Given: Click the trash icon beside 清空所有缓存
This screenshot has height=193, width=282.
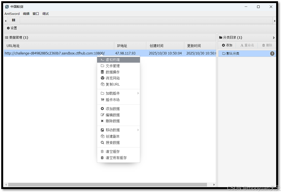Looking at the screenshot, I should point(102,158).
